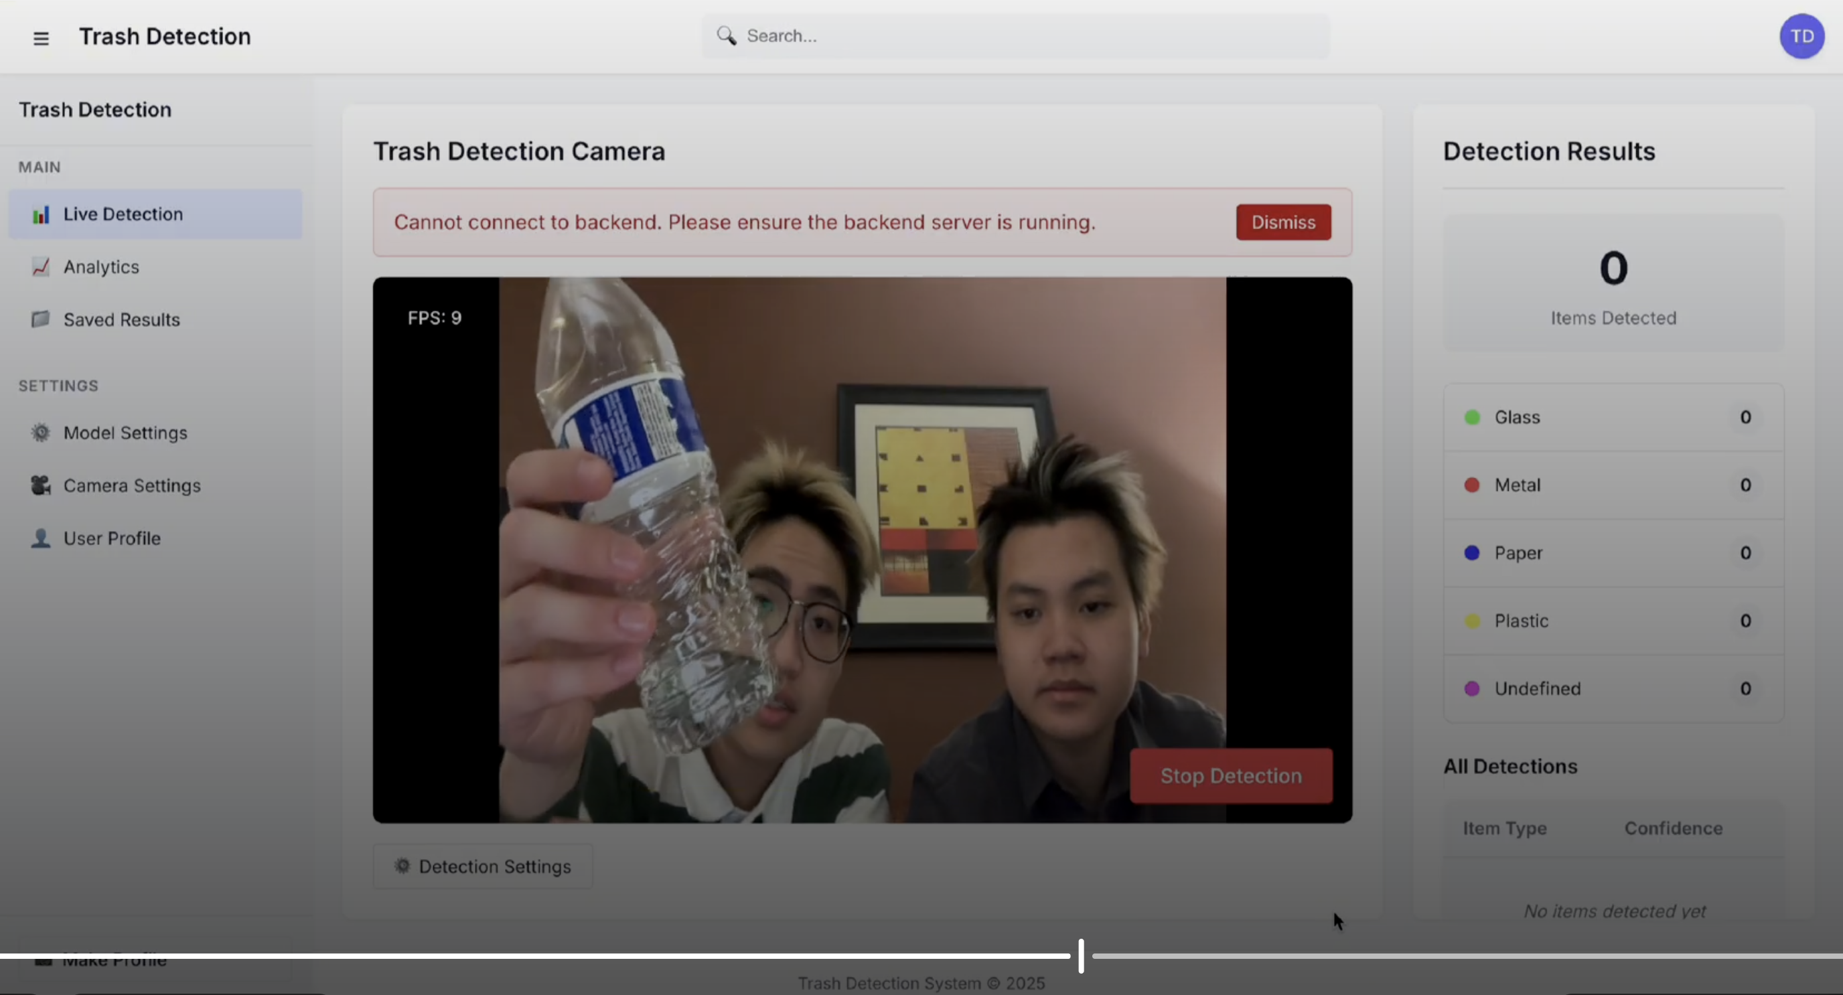Expand the Detection Settings panel
This screenshot has width=1843, height=995.
point(483,866)
